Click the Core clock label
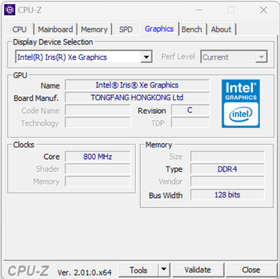 click(x=52, y=157)
